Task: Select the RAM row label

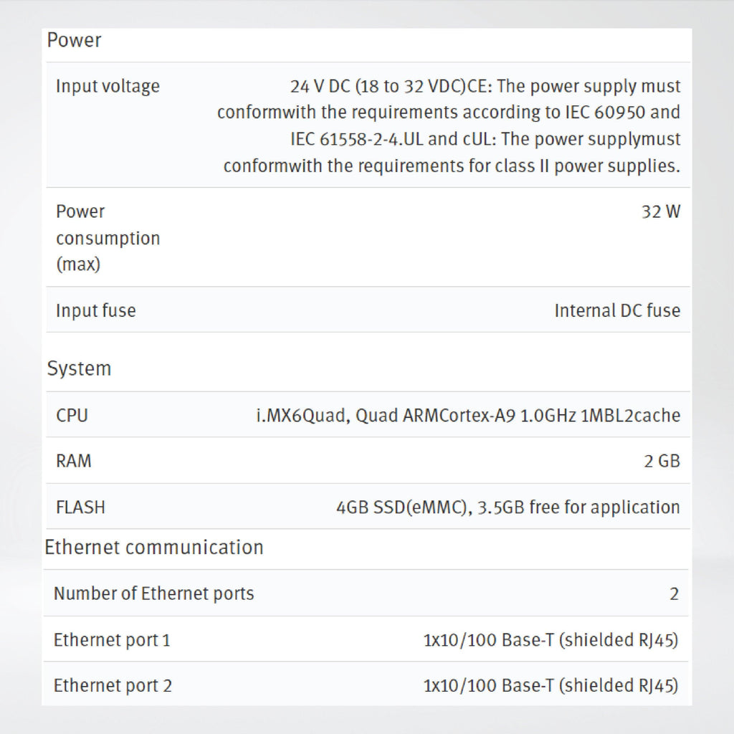Action: [74, 461]
